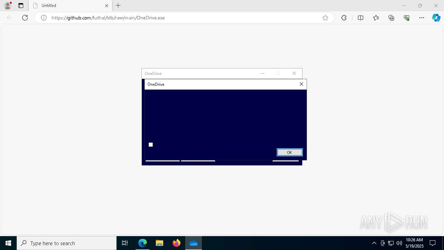Open the Favorites list
444x250 pixels.
click(376, 18)
